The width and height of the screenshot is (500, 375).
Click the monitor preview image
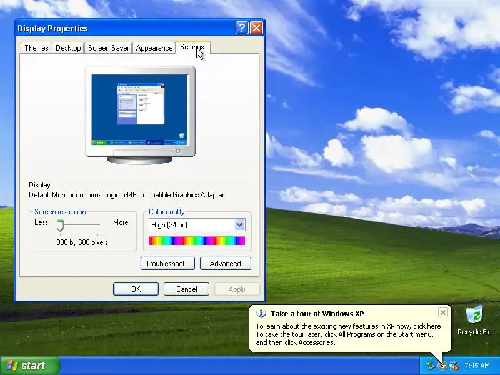(x=140, y=115)
